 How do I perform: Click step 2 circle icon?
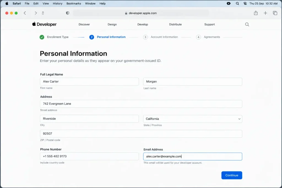point(91,37)
